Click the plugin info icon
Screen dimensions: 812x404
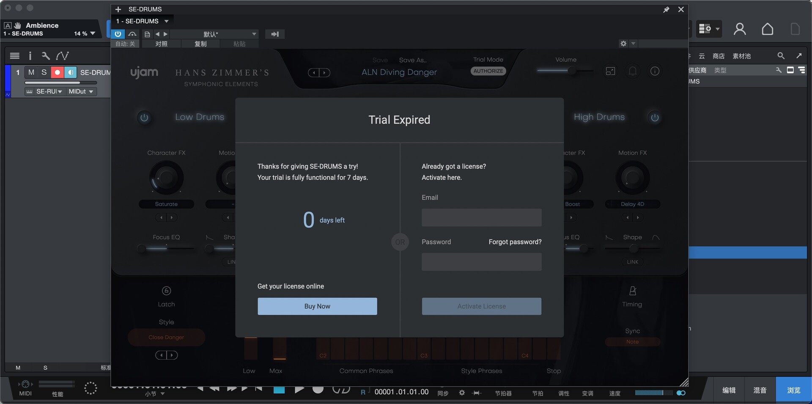click(x=655, y=71)
